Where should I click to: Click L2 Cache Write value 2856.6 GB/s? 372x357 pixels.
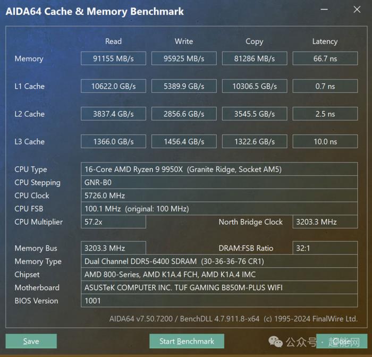pyautogui.click(x=184, y=114)
